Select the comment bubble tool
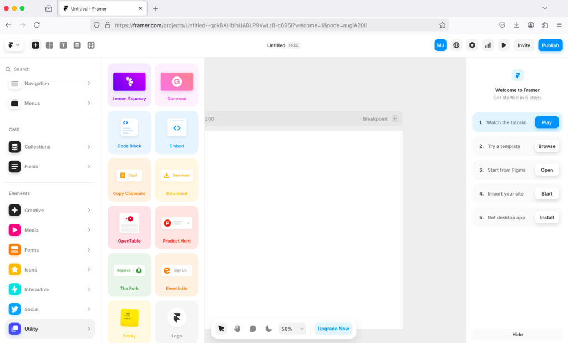The image size is (568, 343). pos(252,329)
